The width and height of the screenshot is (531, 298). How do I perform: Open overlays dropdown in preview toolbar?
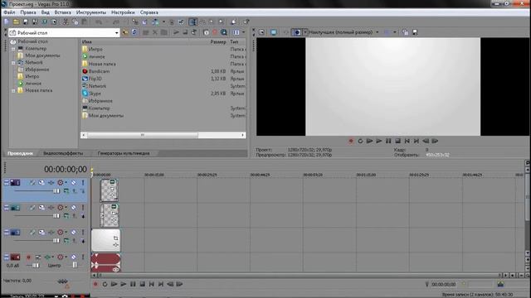point(395,32)
